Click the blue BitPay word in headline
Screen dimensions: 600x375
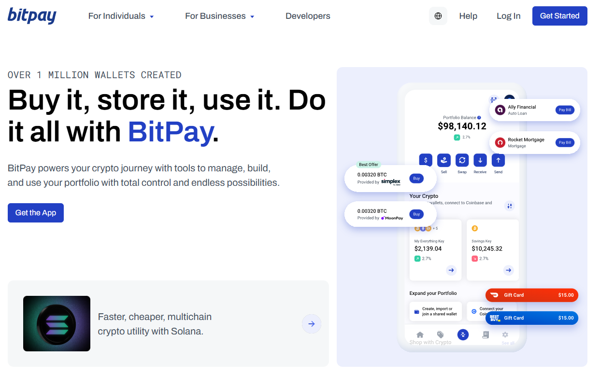(171, 131)
